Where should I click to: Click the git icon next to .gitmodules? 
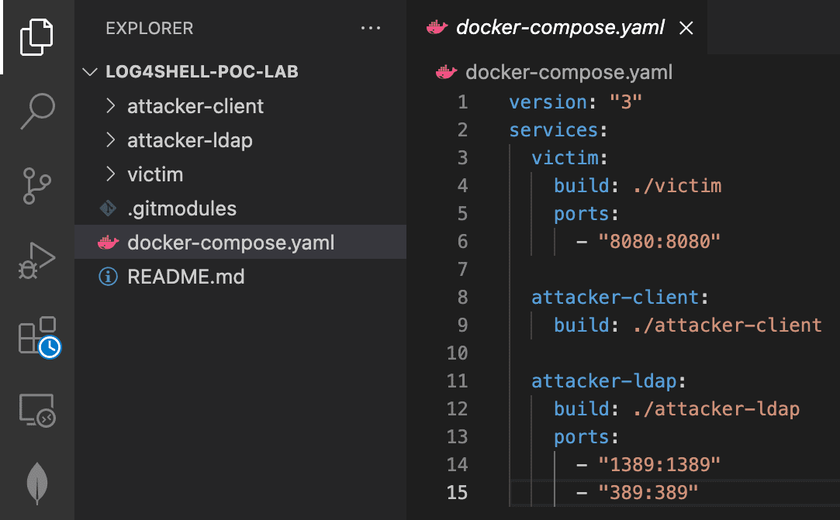(x=108, y=208)
